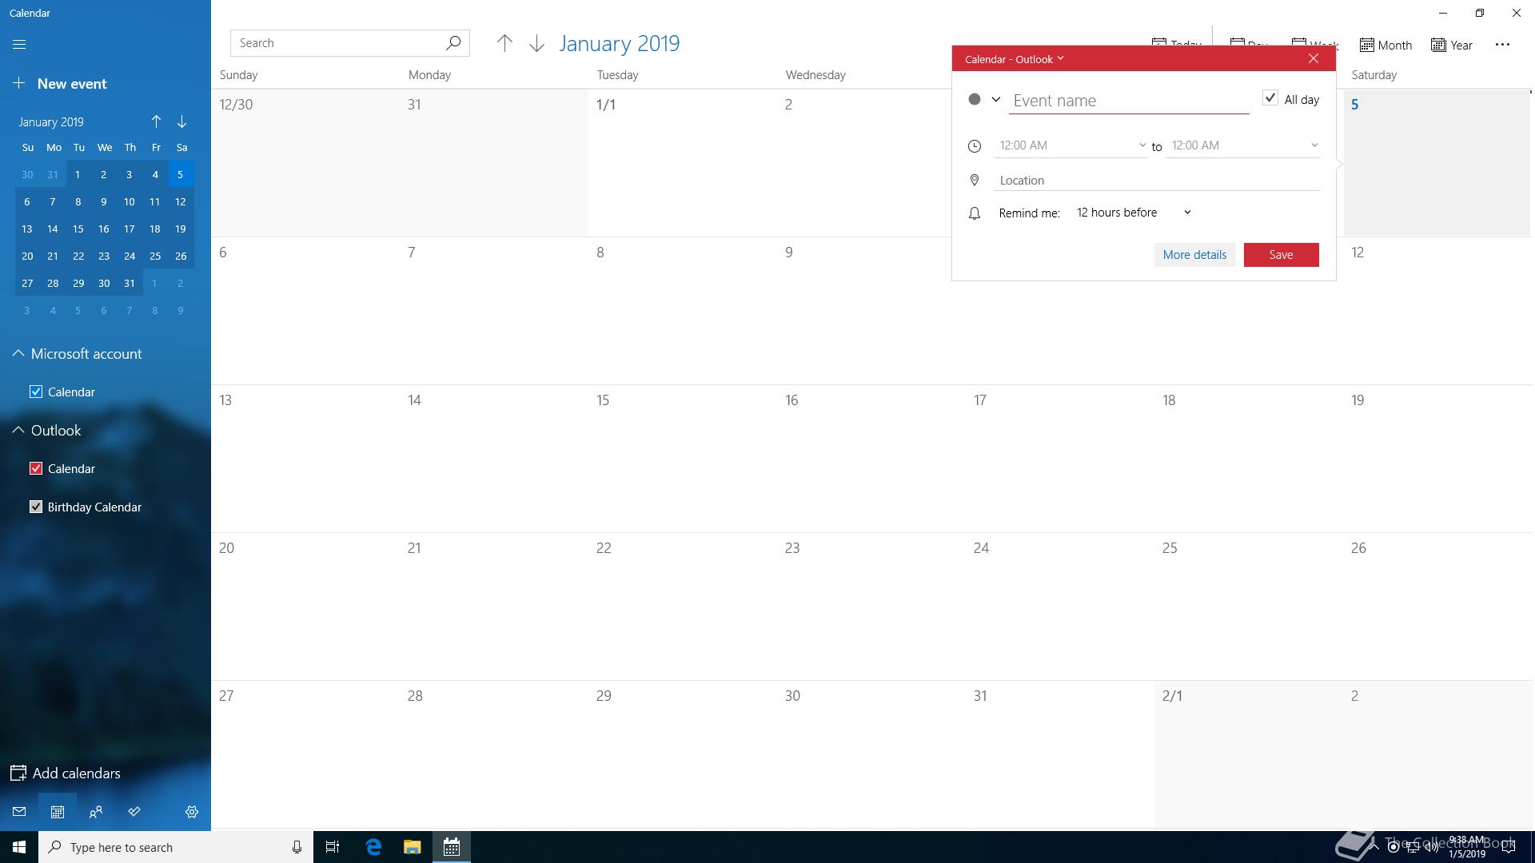
Task: Collapse the Outlook section
Action: [x=18, y=430]
